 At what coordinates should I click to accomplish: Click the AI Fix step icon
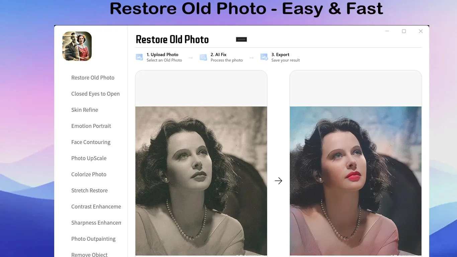click(203, 57)
